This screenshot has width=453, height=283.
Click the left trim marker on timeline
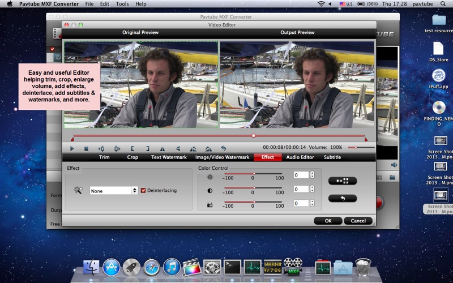click(72, 139)
